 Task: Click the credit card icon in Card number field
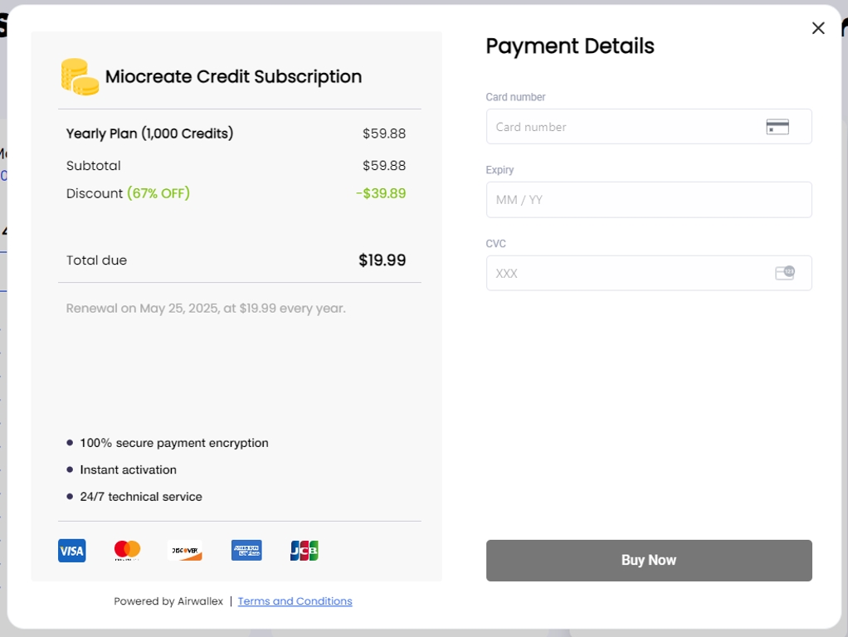777,127
